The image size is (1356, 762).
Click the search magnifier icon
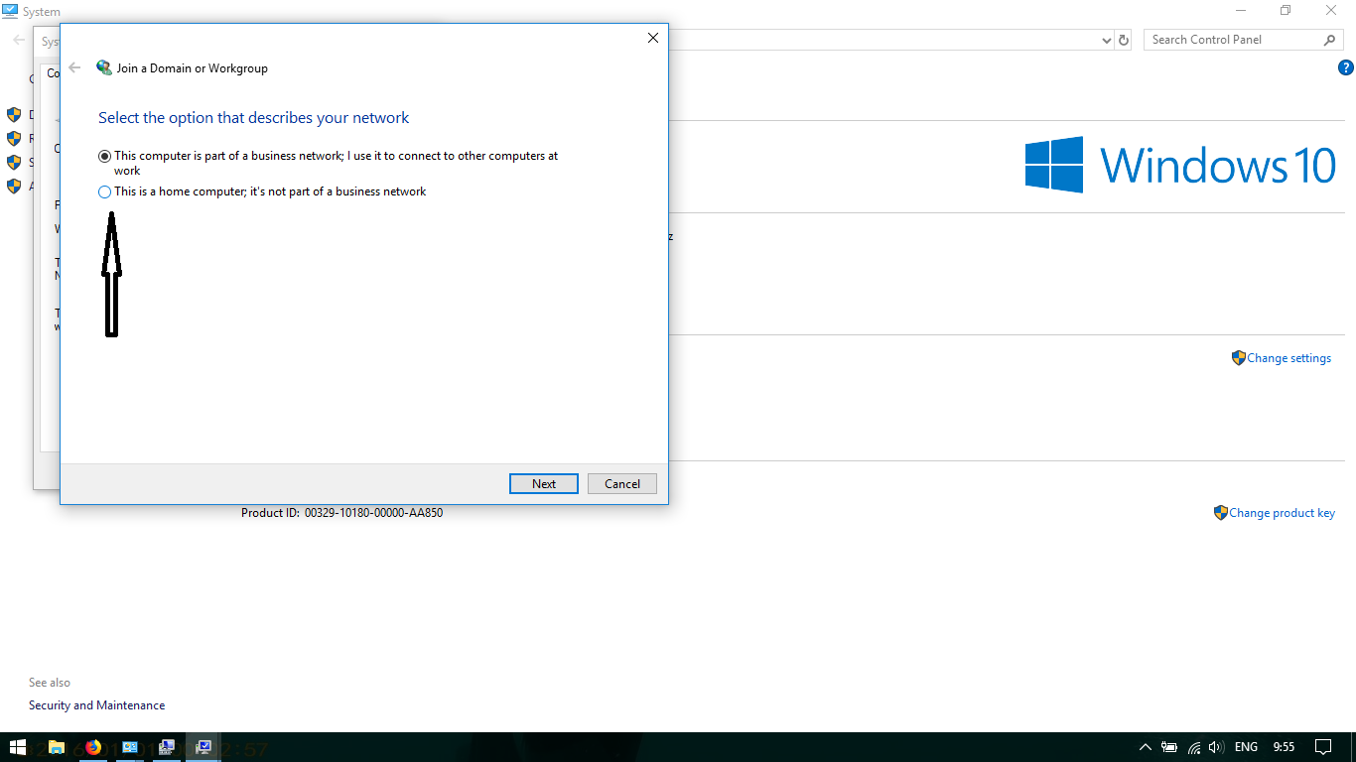[x=1330, y=40]
